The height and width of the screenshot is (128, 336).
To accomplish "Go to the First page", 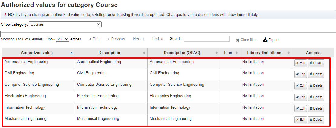I will [94, 39].
